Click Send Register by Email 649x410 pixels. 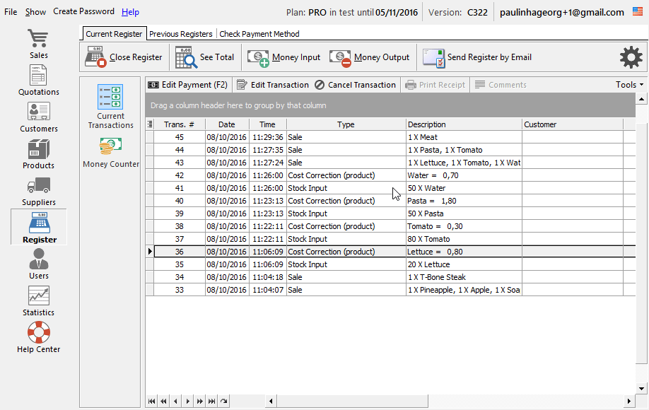(478, 57)
